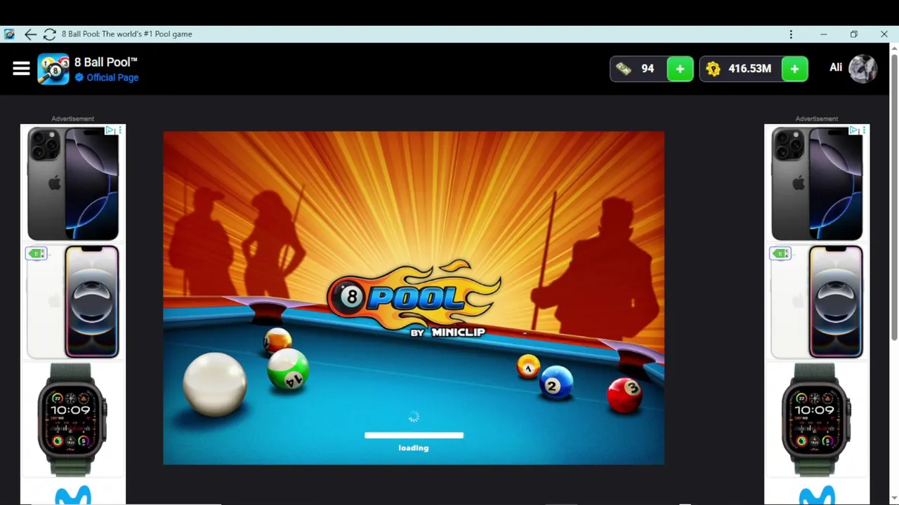The image size is (899, 505).
Task: Add more cash with green plus
Action: click(x=680, y=69)
